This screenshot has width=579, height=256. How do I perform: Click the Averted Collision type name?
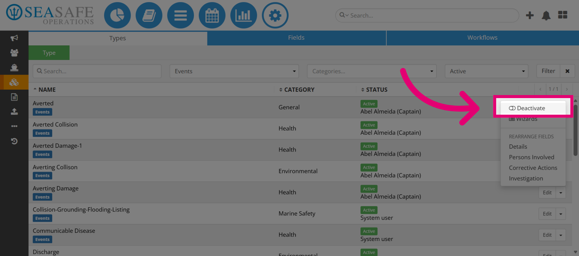pyautogui.click(x=55, y=125)
